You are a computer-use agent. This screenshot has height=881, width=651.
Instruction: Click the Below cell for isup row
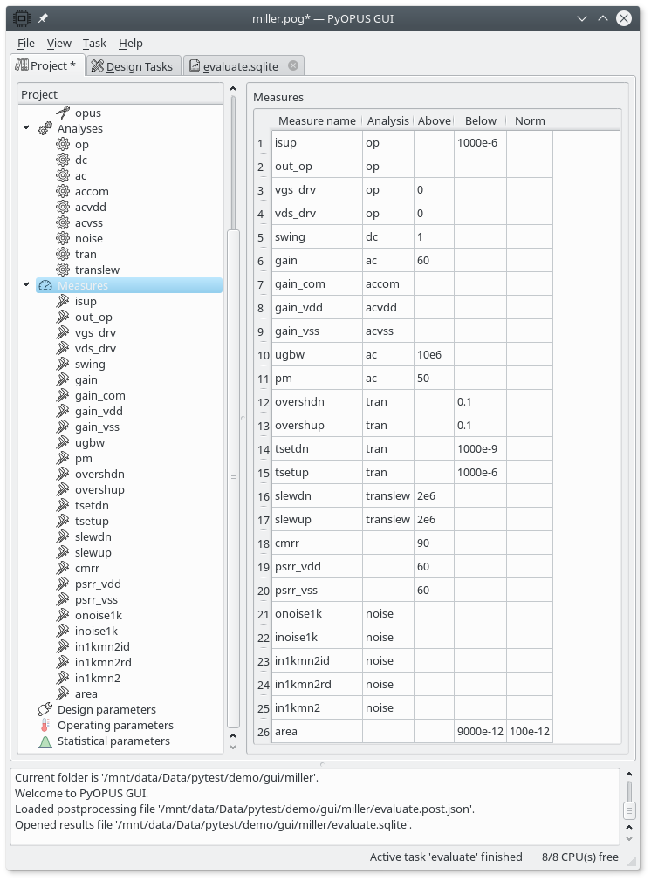click(x=480, y=142)
